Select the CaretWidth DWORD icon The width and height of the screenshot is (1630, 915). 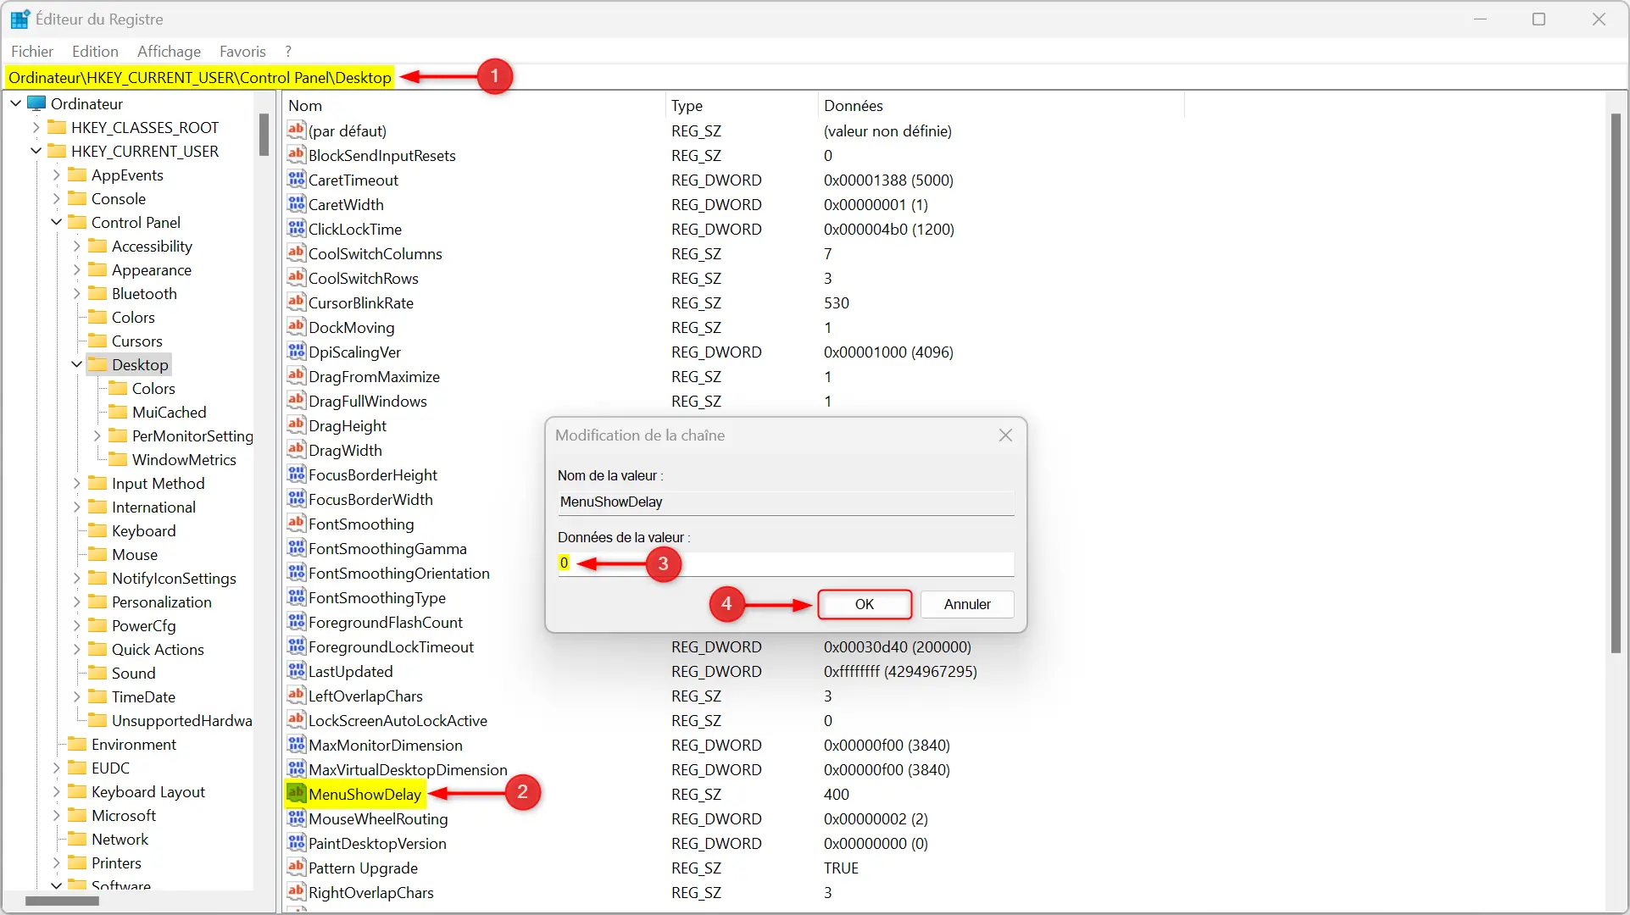tap(296, 204)
